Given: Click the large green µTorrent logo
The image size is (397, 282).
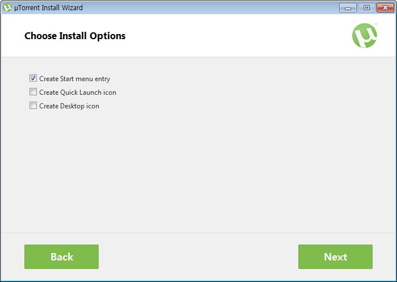Looking at the screenshot, I should pyautogui.click(x=365, y=36).
